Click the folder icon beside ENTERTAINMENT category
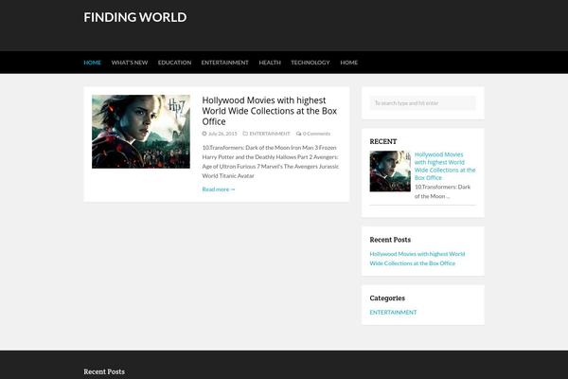This screenshot has height=379, width=568. [x=245, y=134]
